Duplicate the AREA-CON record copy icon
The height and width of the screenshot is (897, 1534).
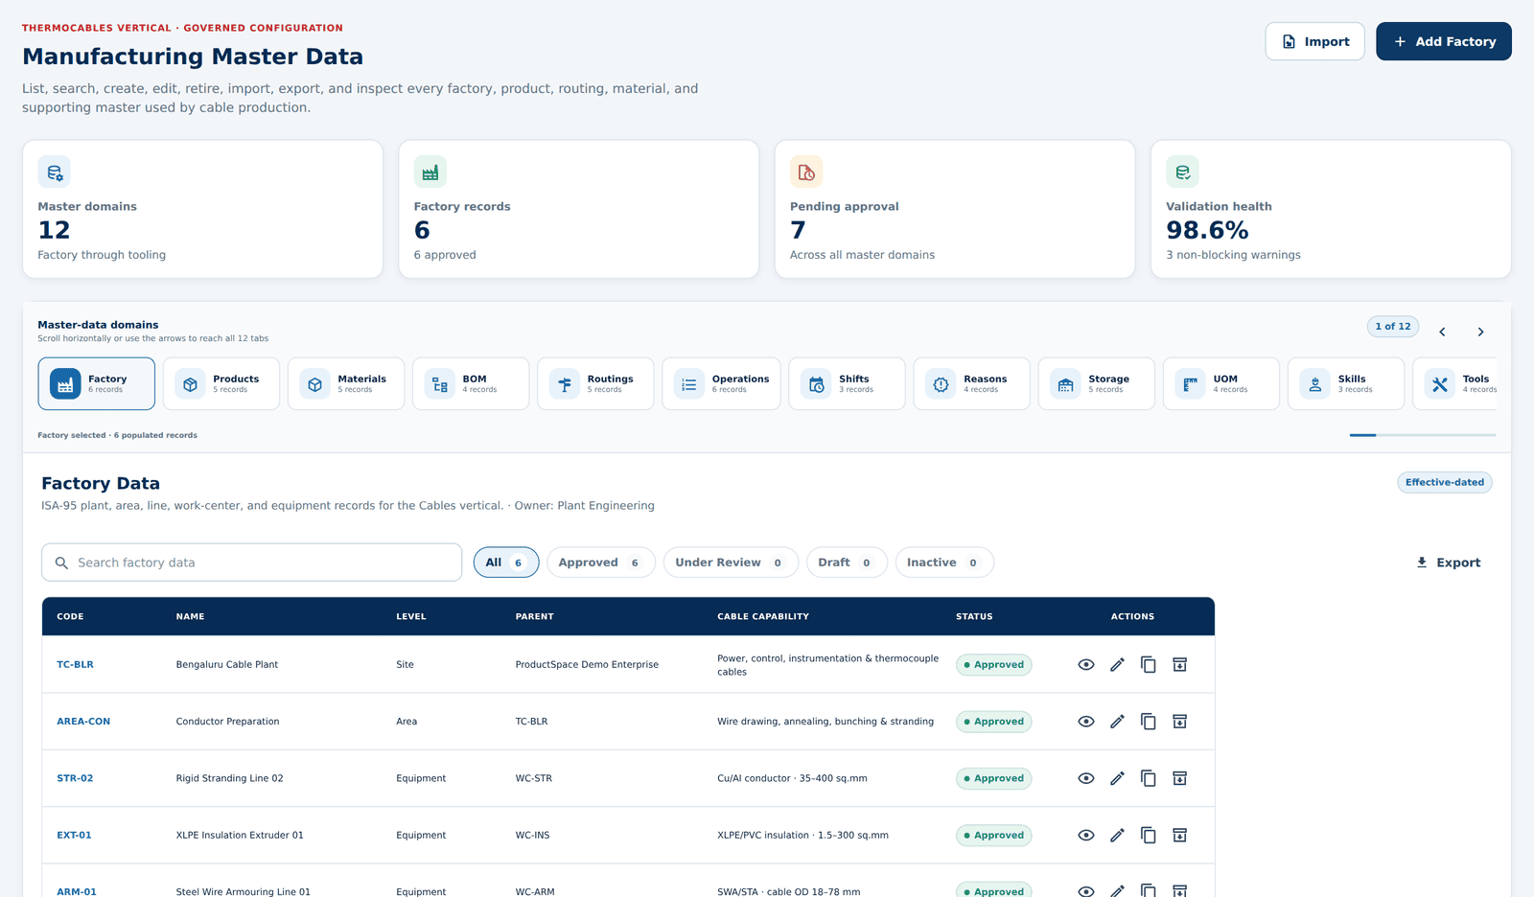(x=1149, y=722)
